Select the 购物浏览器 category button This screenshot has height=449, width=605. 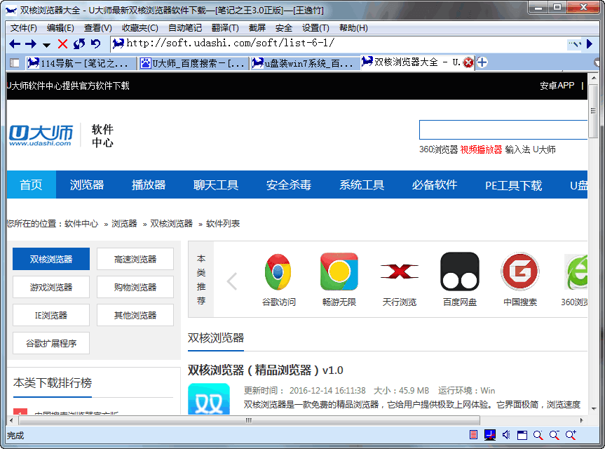click(135, 287)
